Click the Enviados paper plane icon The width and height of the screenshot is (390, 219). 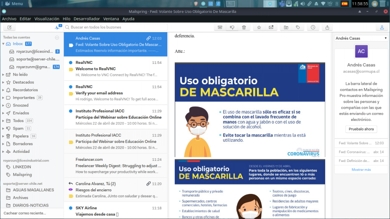8,113
